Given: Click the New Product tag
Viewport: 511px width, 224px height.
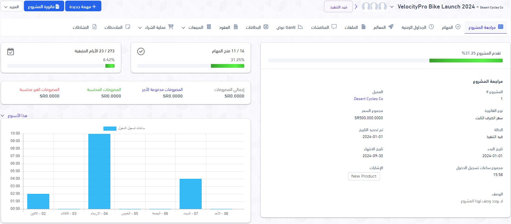Looking at the screenshot, I should [x=364, y=176].
